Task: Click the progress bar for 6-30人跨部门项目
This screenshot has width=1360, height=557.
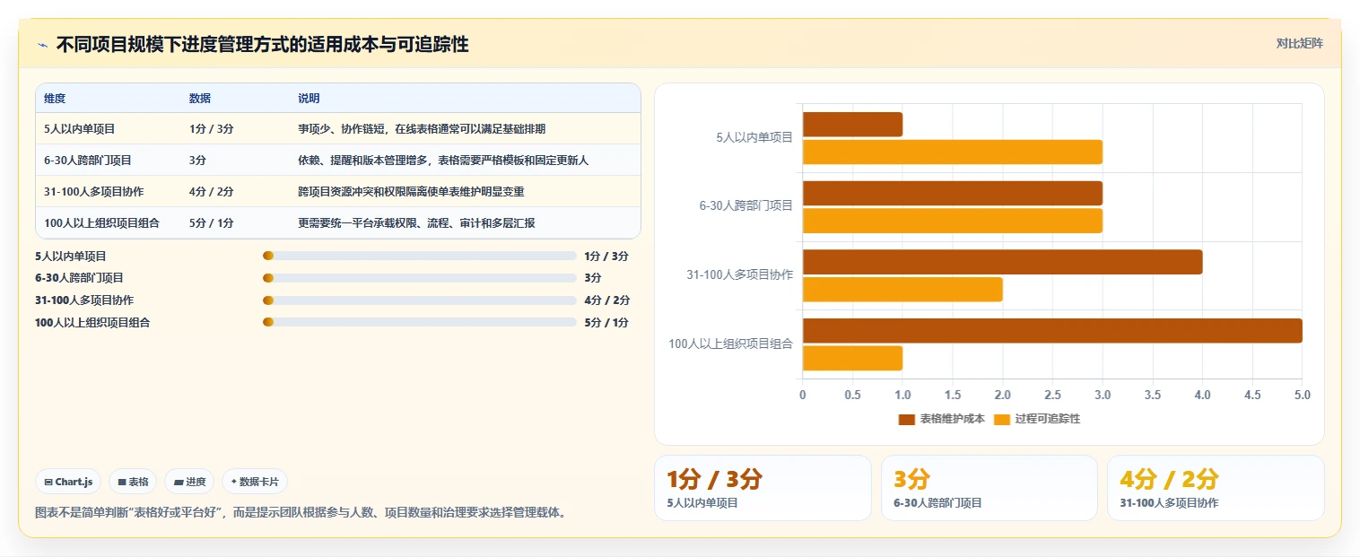Action: (420, 278)
